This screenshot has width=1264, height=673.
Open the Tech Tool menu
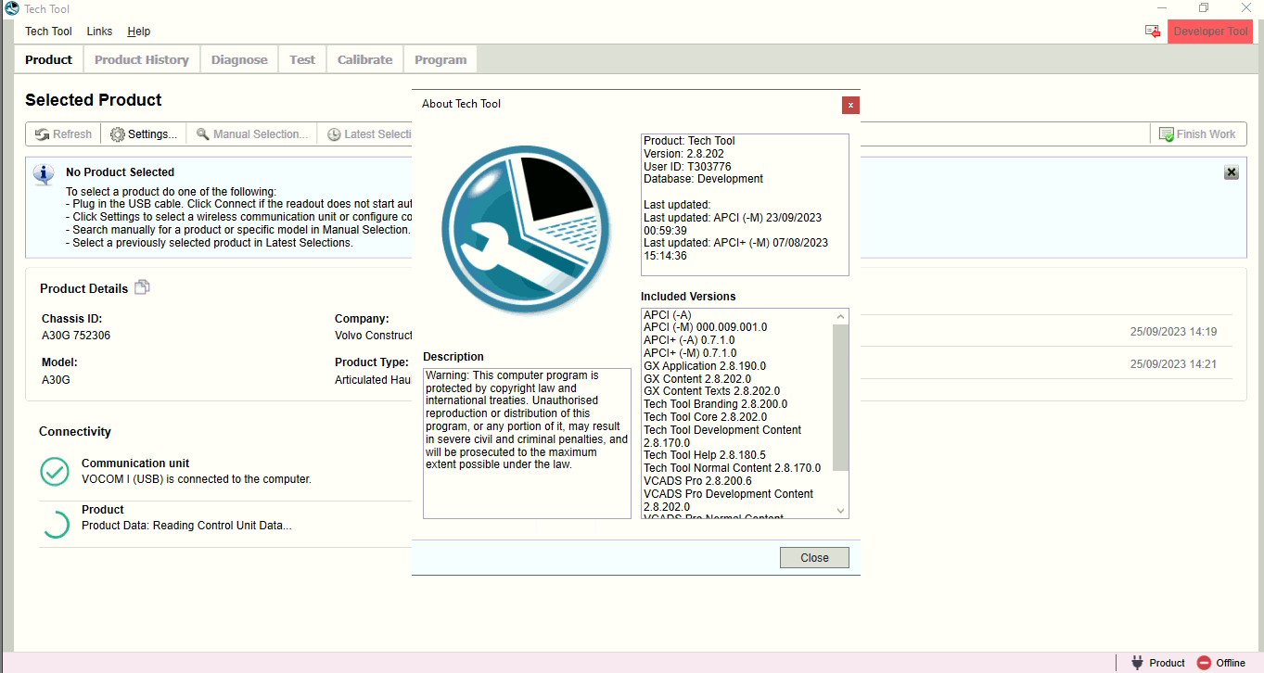point(48,32)
